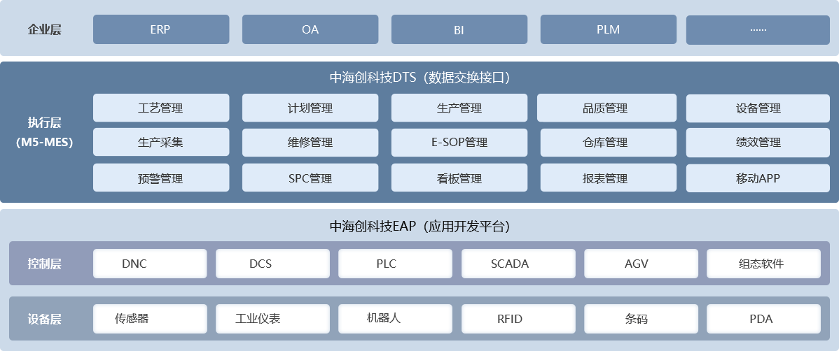839x351 pixels.
Task: Click SPC管理 module
Action: tap(310, 178)
